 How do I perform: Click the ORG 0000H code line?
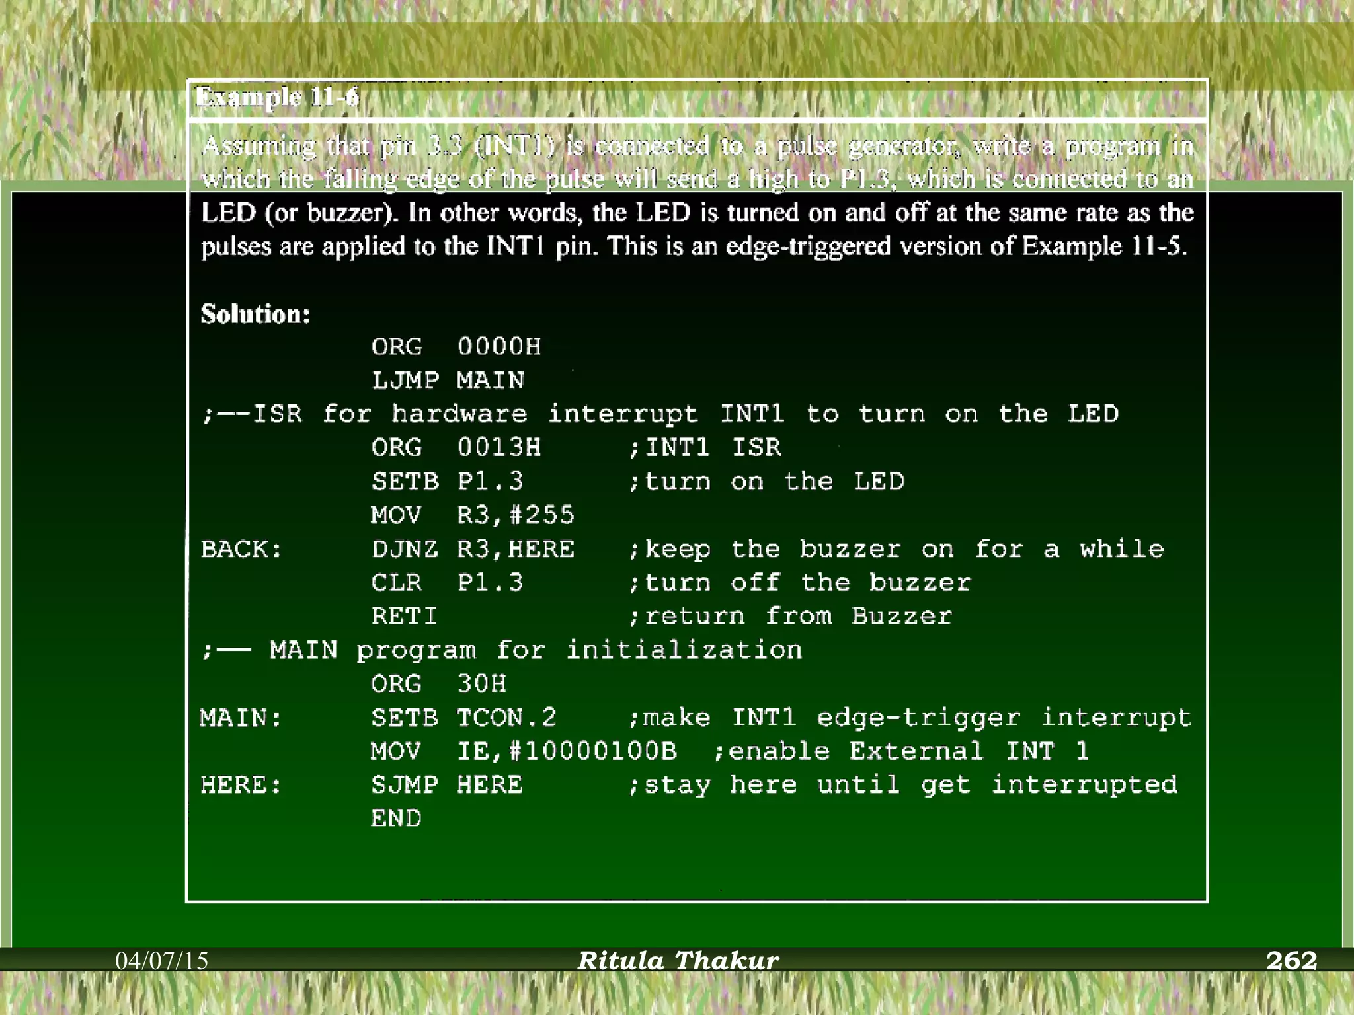pos(456,347)
